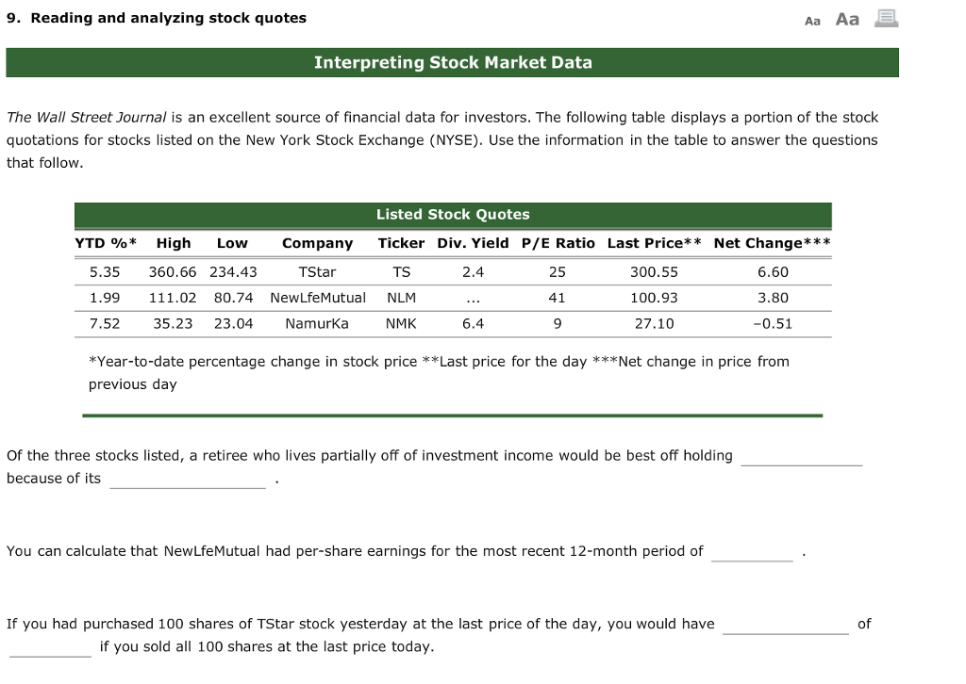The image size is (966, 684).
Task: Click the blank after 'you would have'
Action: click(788, 629)
